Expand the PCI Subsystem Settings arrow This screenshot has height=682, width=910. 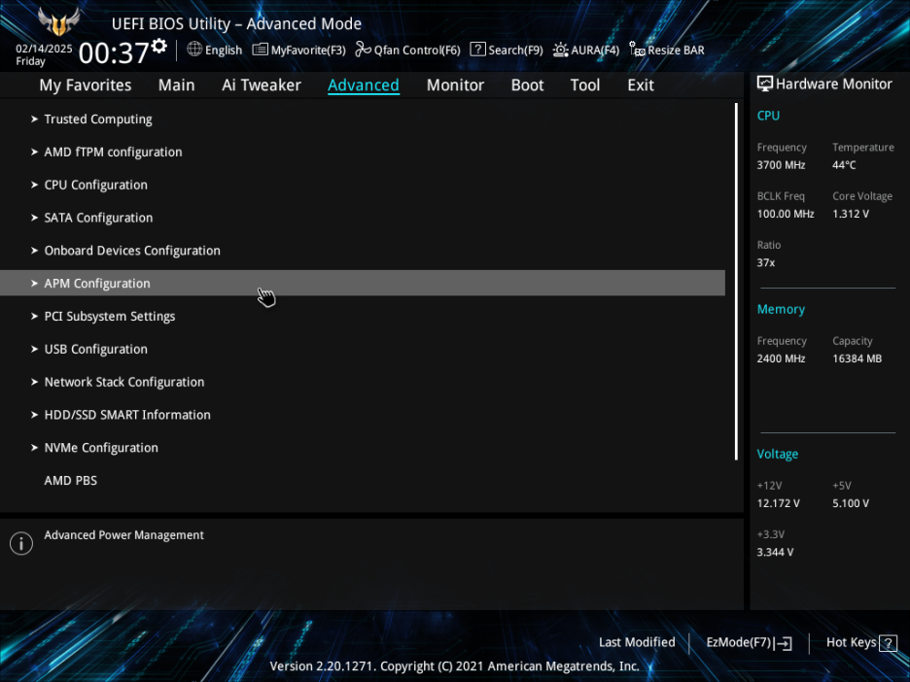click(x=34, y=316)
